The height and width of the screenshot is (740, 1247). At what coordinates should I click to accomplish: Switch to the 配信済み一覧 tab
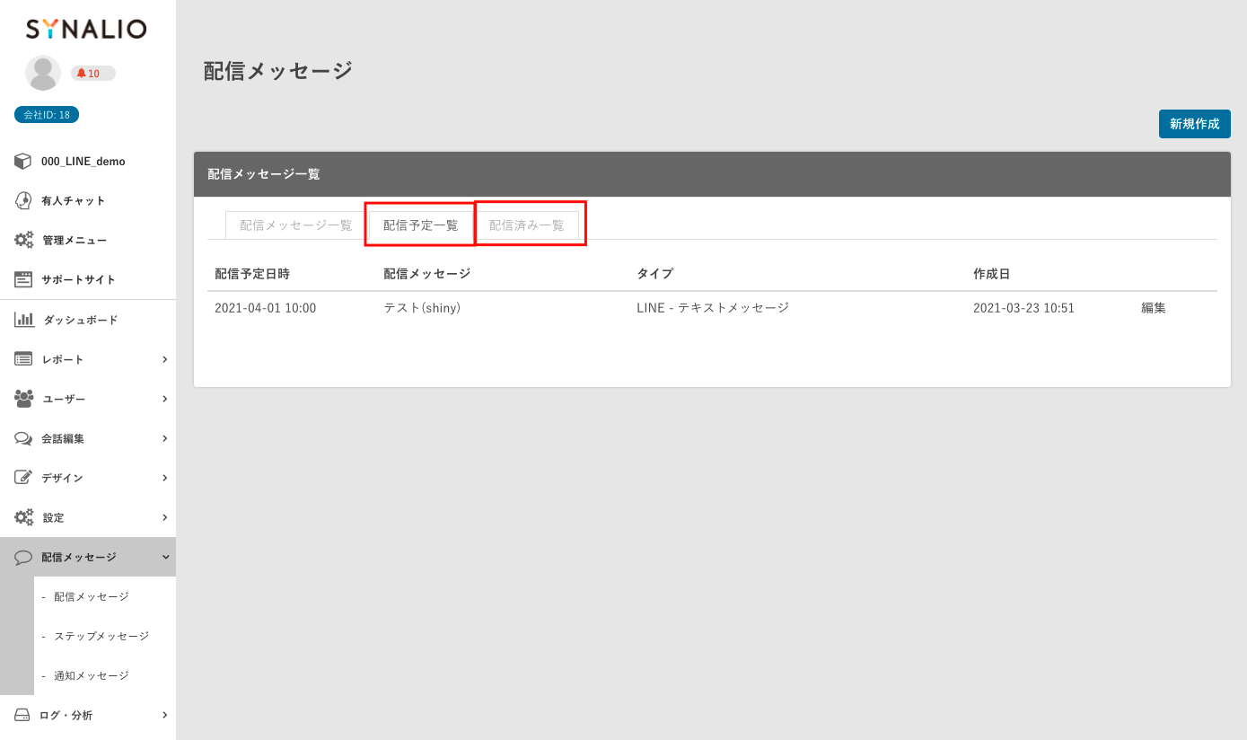(x=527, y=225)
